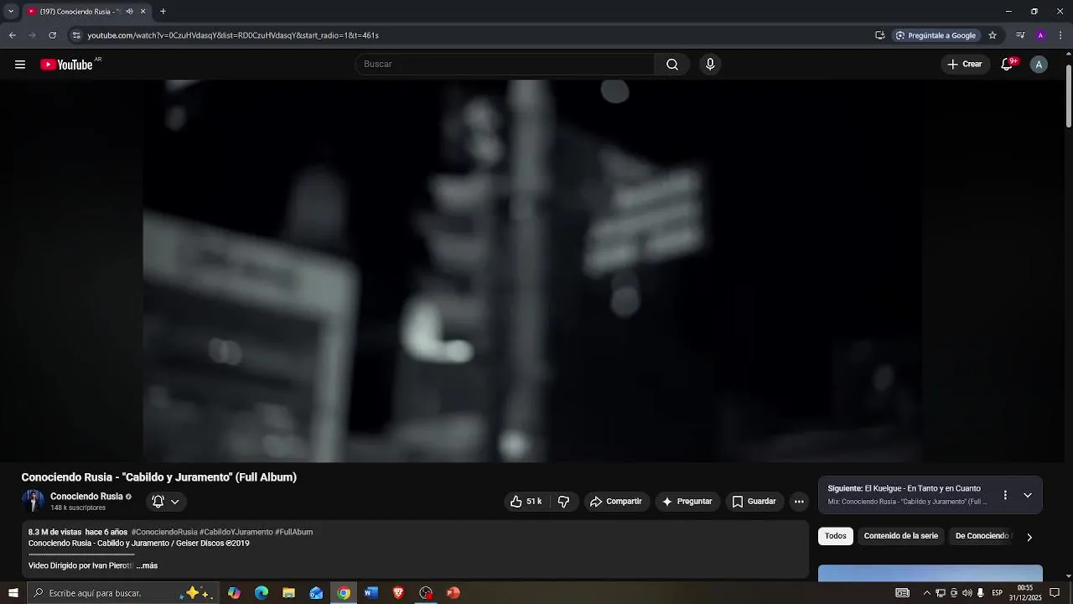
Task: Open the Crear menu
Action: pyautogui.click(x=965, y=65)
